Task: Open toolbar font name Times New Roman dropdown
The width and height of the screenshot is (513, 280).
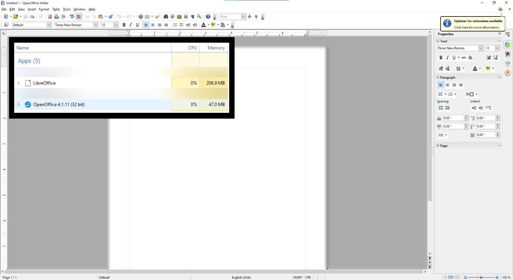Action: [96, 25]
